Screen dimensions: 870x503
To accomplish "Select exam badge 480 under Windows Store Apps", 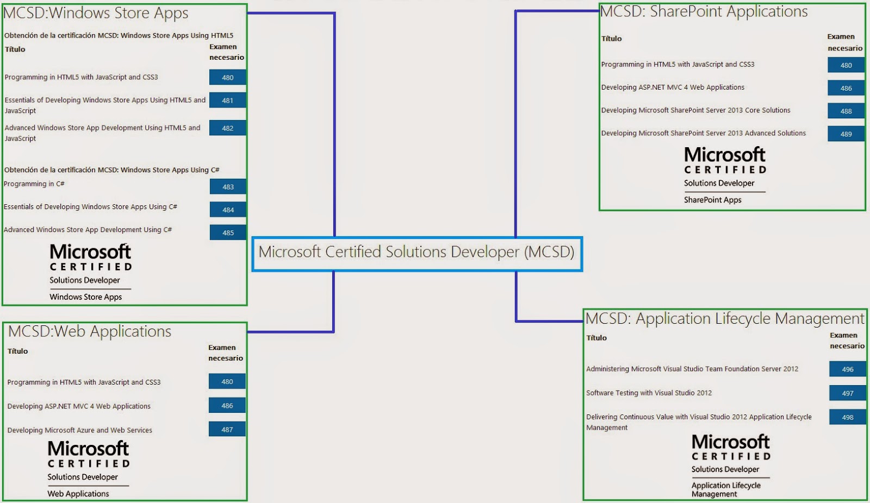I will pyautogui.click(x=227, y=77).
